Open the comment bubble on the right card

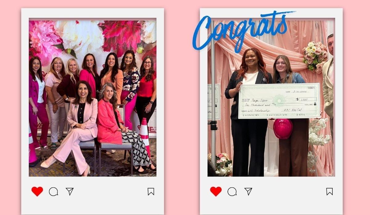(x=232, y=192)
